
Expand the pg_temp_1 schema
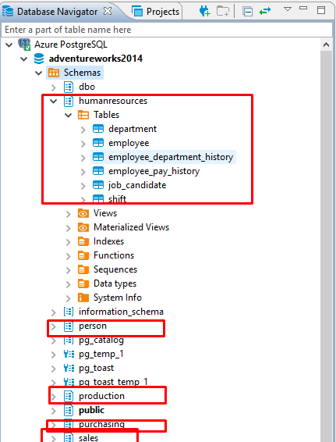[54, 355]
